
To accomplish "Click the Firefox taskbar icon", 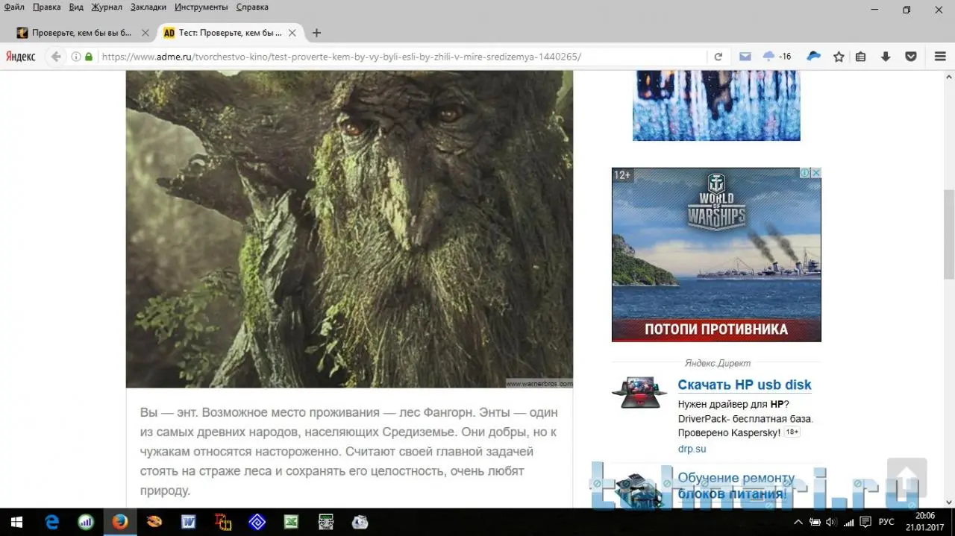I will [120, 522].
